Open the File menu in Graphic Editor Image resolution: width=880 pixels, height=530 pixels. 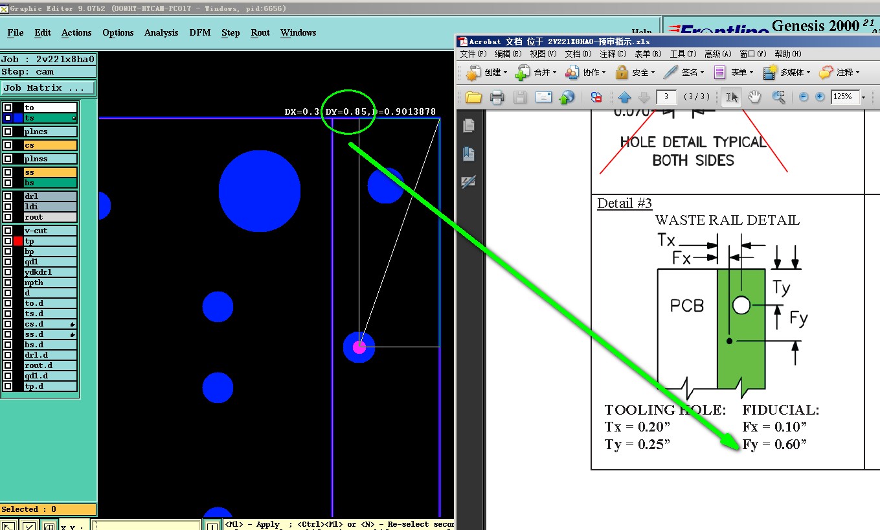coord(16,32)
